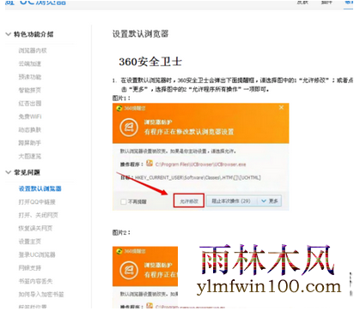The width and height of the screenshot is (354, 311).
Task: Go to 如何导入加密书签 topic
Action: [x=41, y=294]
